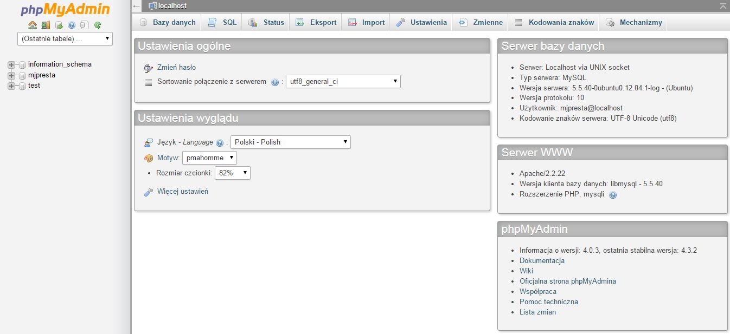Click the 'Kodowanie znaków serwera: UTF-8 Unicode' line
The height and width of the screenshot is (334, 730).
pos(598,118)
